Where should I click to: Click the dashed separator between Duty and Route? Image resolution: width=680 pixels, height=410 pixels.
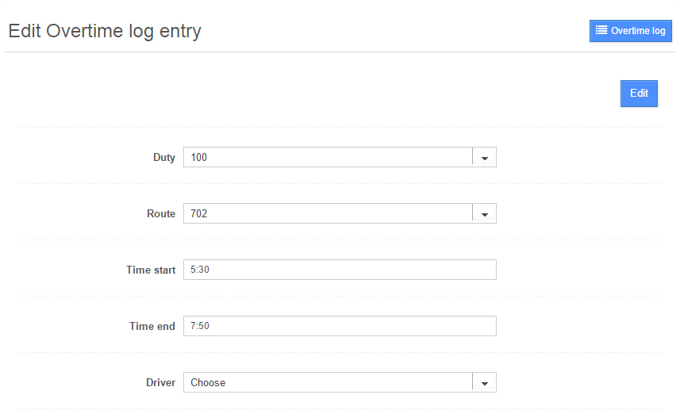click(x=340, y=184)
